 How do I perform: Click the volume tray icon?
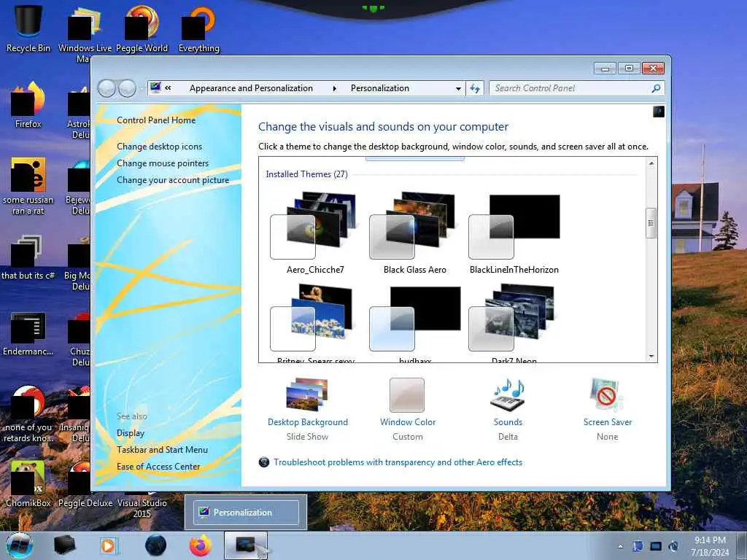coord(673,546)
